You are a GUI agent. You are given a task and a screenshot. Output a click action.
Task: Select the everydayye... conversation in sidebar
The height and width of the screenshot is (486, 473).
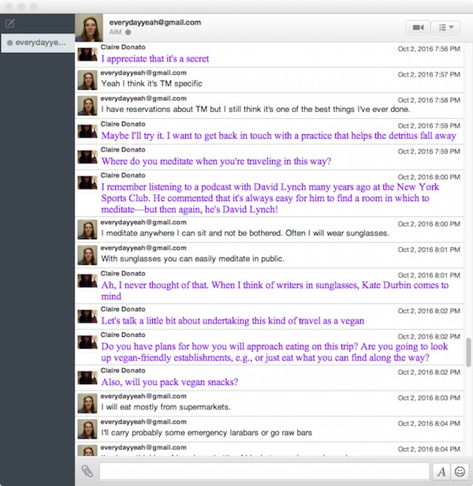(38, 43)
